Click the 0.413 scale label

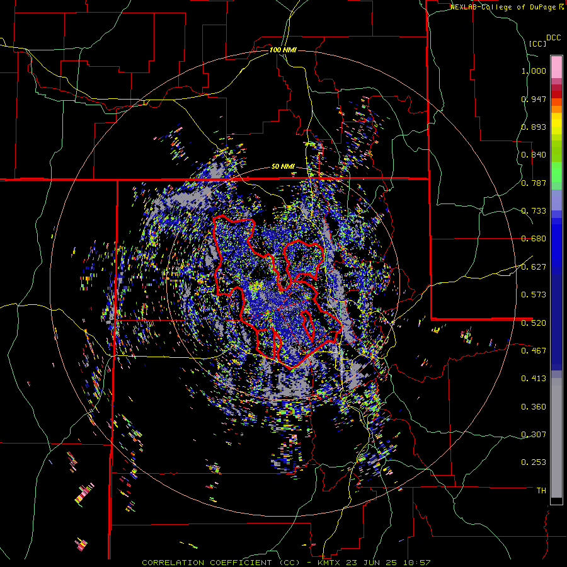(534, 379)
